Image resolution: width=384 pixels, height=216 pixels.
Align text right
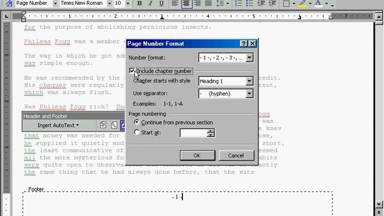tap(197, 4)
